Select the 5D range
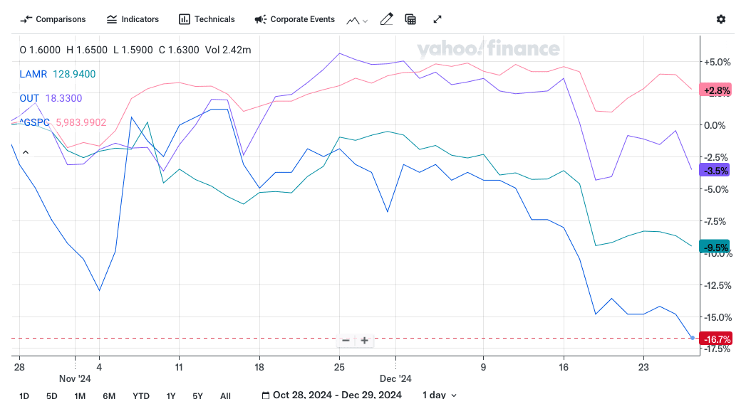 [52, 395]
